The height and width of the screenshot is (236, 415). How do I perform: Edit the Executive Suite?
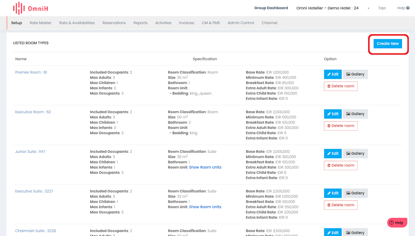333,193
